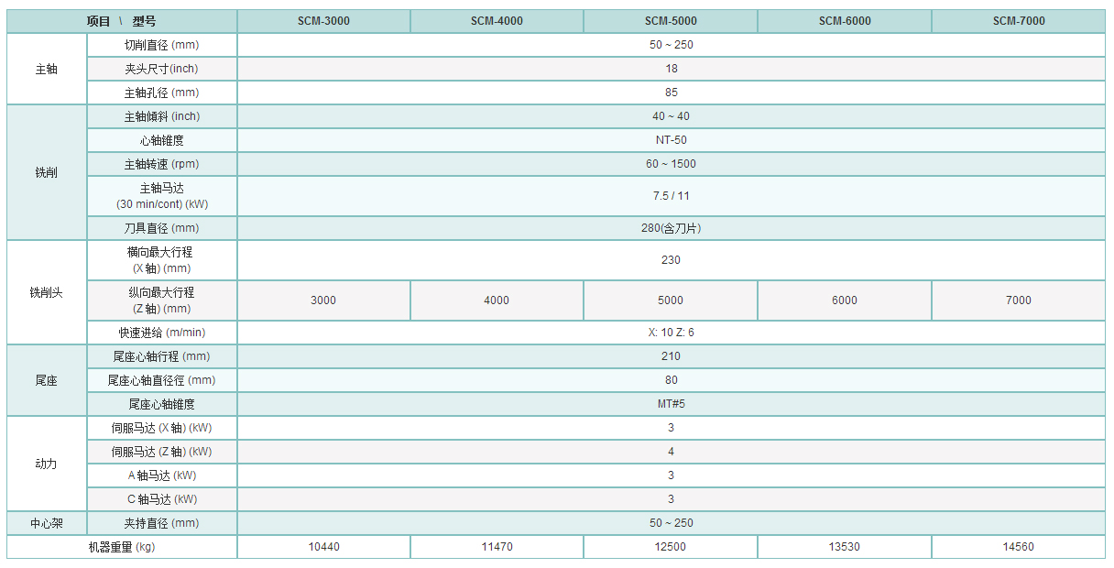Click the 5000 Z-axis travel cell
Viewport: 1114px width, 568px height.
pos(671,300)
